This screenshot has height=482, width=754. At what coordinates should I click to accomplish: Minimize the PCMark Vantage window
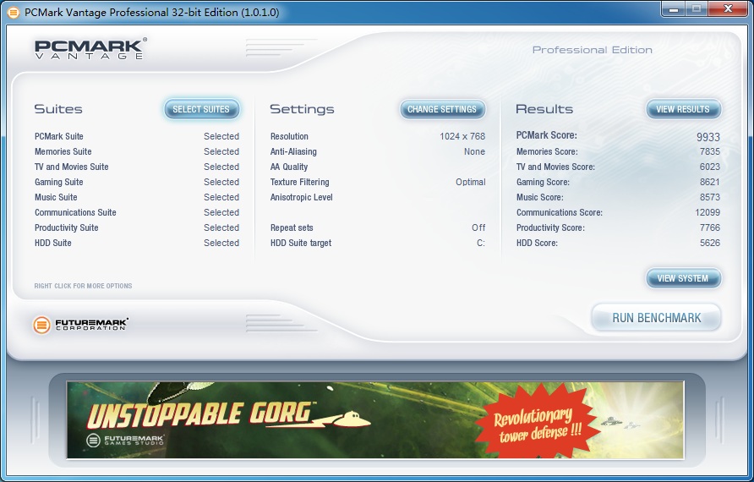pos(673,9)
